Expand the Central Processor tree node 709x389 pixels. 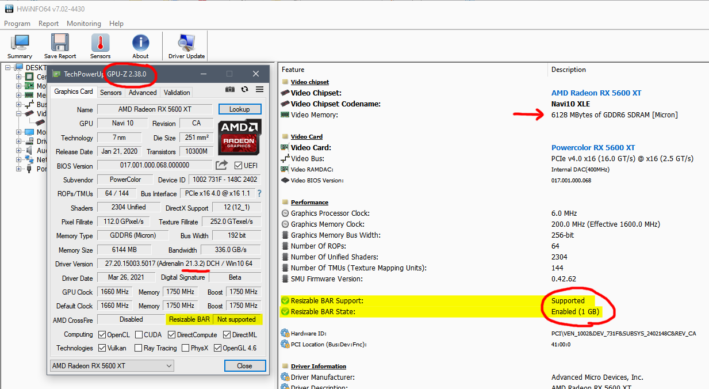pos(18,77)
